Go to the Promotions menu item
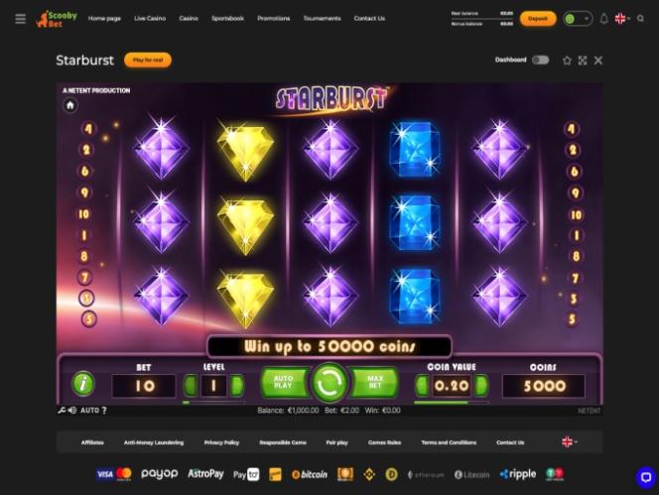Image resolution: width=659 pixels, height=495 pixels. pos(274,19)
